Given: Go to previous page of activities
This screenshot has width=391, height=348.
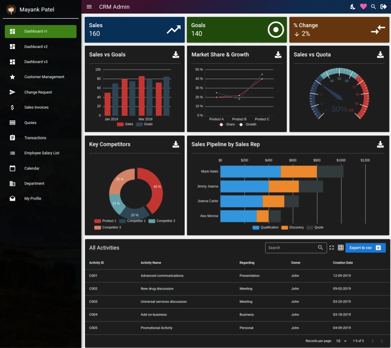Looking at the screenshot, I should click(373, 341).
